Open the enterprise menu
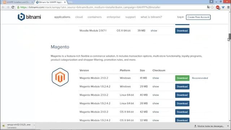 113,17
